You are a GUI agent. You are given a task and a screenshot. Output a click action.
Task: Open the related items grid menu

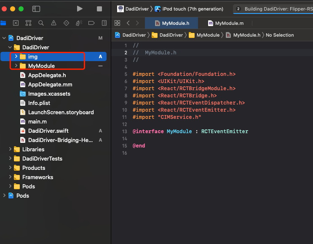click(118, 23)
